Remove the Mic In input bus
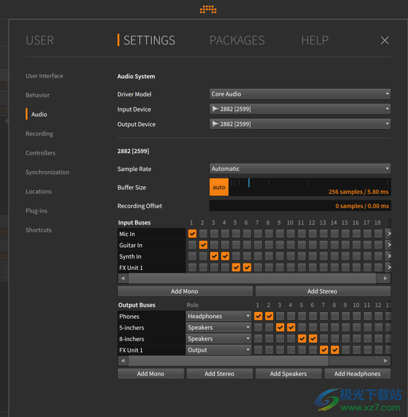Viewport: 408px width, 417px height. coord(389,234)
